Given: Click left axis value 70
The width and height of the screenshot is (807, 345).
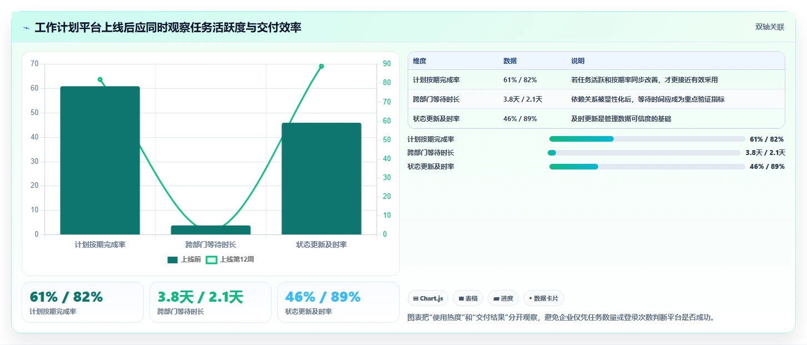Looking at the screenshot, I should click(x=35, y=64).
